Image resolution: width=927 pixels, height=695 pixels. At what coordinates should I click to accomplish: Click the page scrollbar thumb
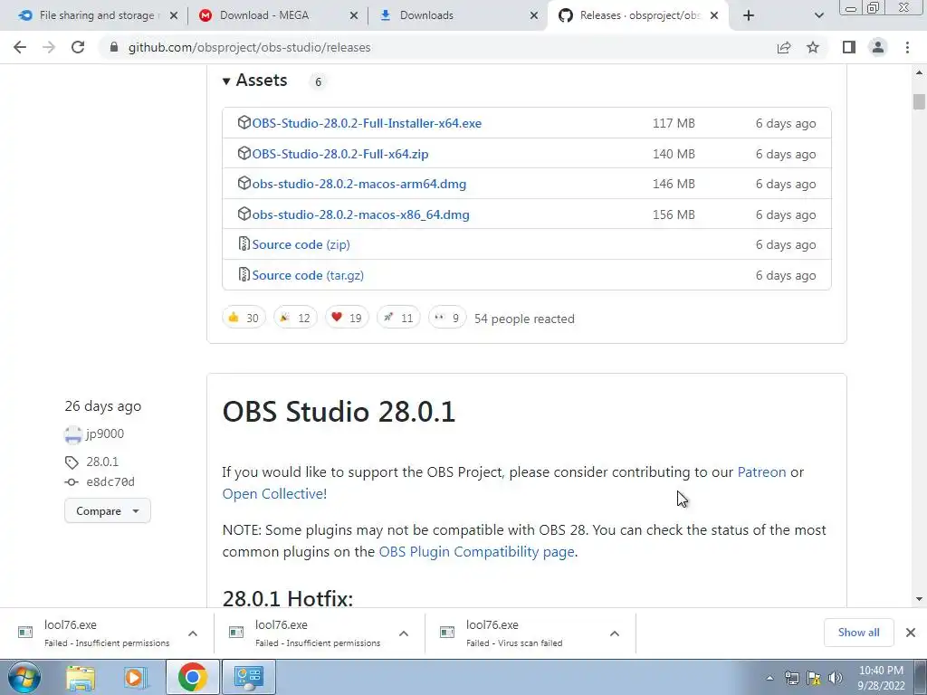point(919,101)
